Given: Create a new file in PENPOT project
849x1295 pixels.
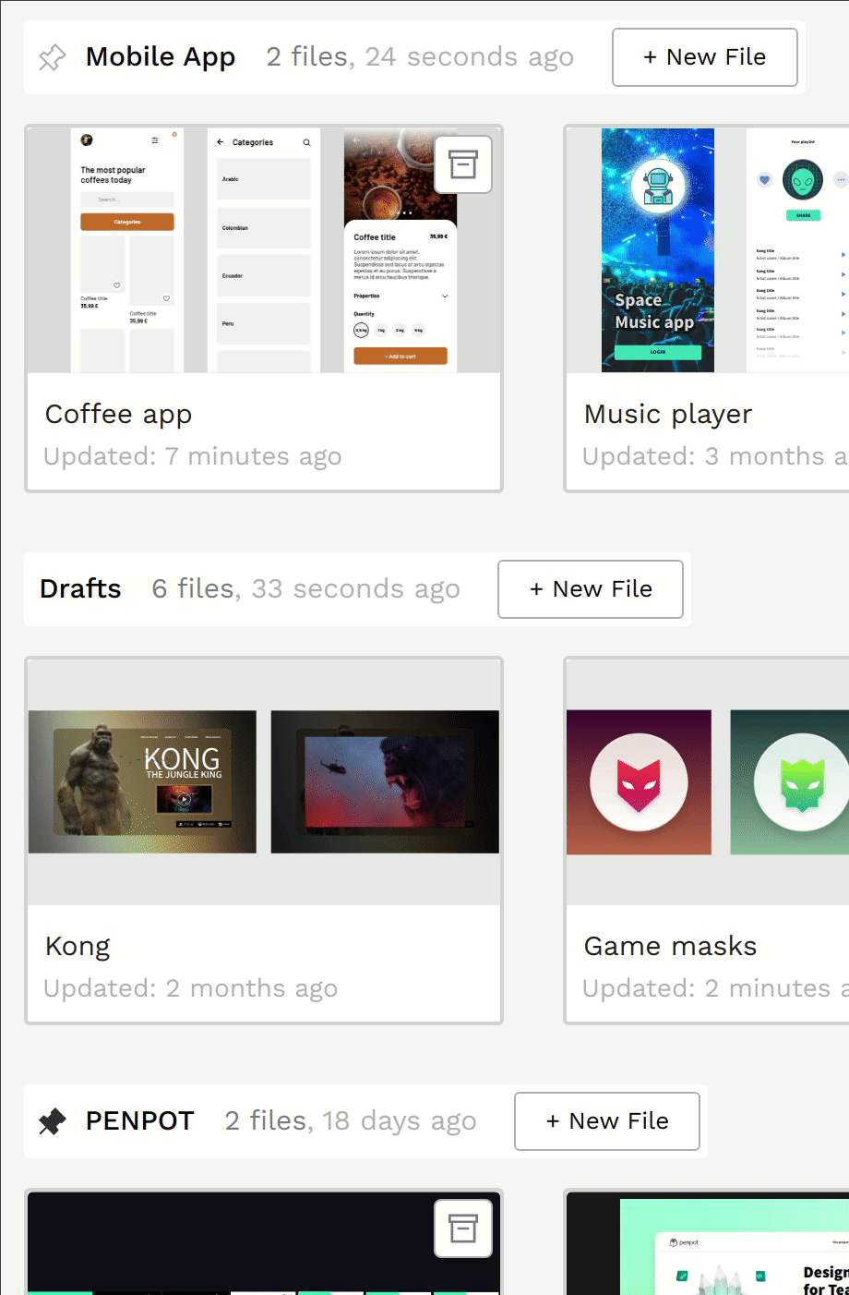Looking at the screenshot, I should tap(606, 1121).
